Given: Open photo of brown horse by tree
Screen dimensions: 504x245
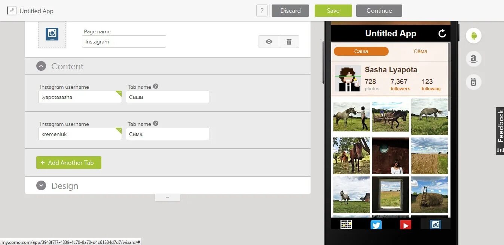Looking at the screenshot, I should point(352,155).
